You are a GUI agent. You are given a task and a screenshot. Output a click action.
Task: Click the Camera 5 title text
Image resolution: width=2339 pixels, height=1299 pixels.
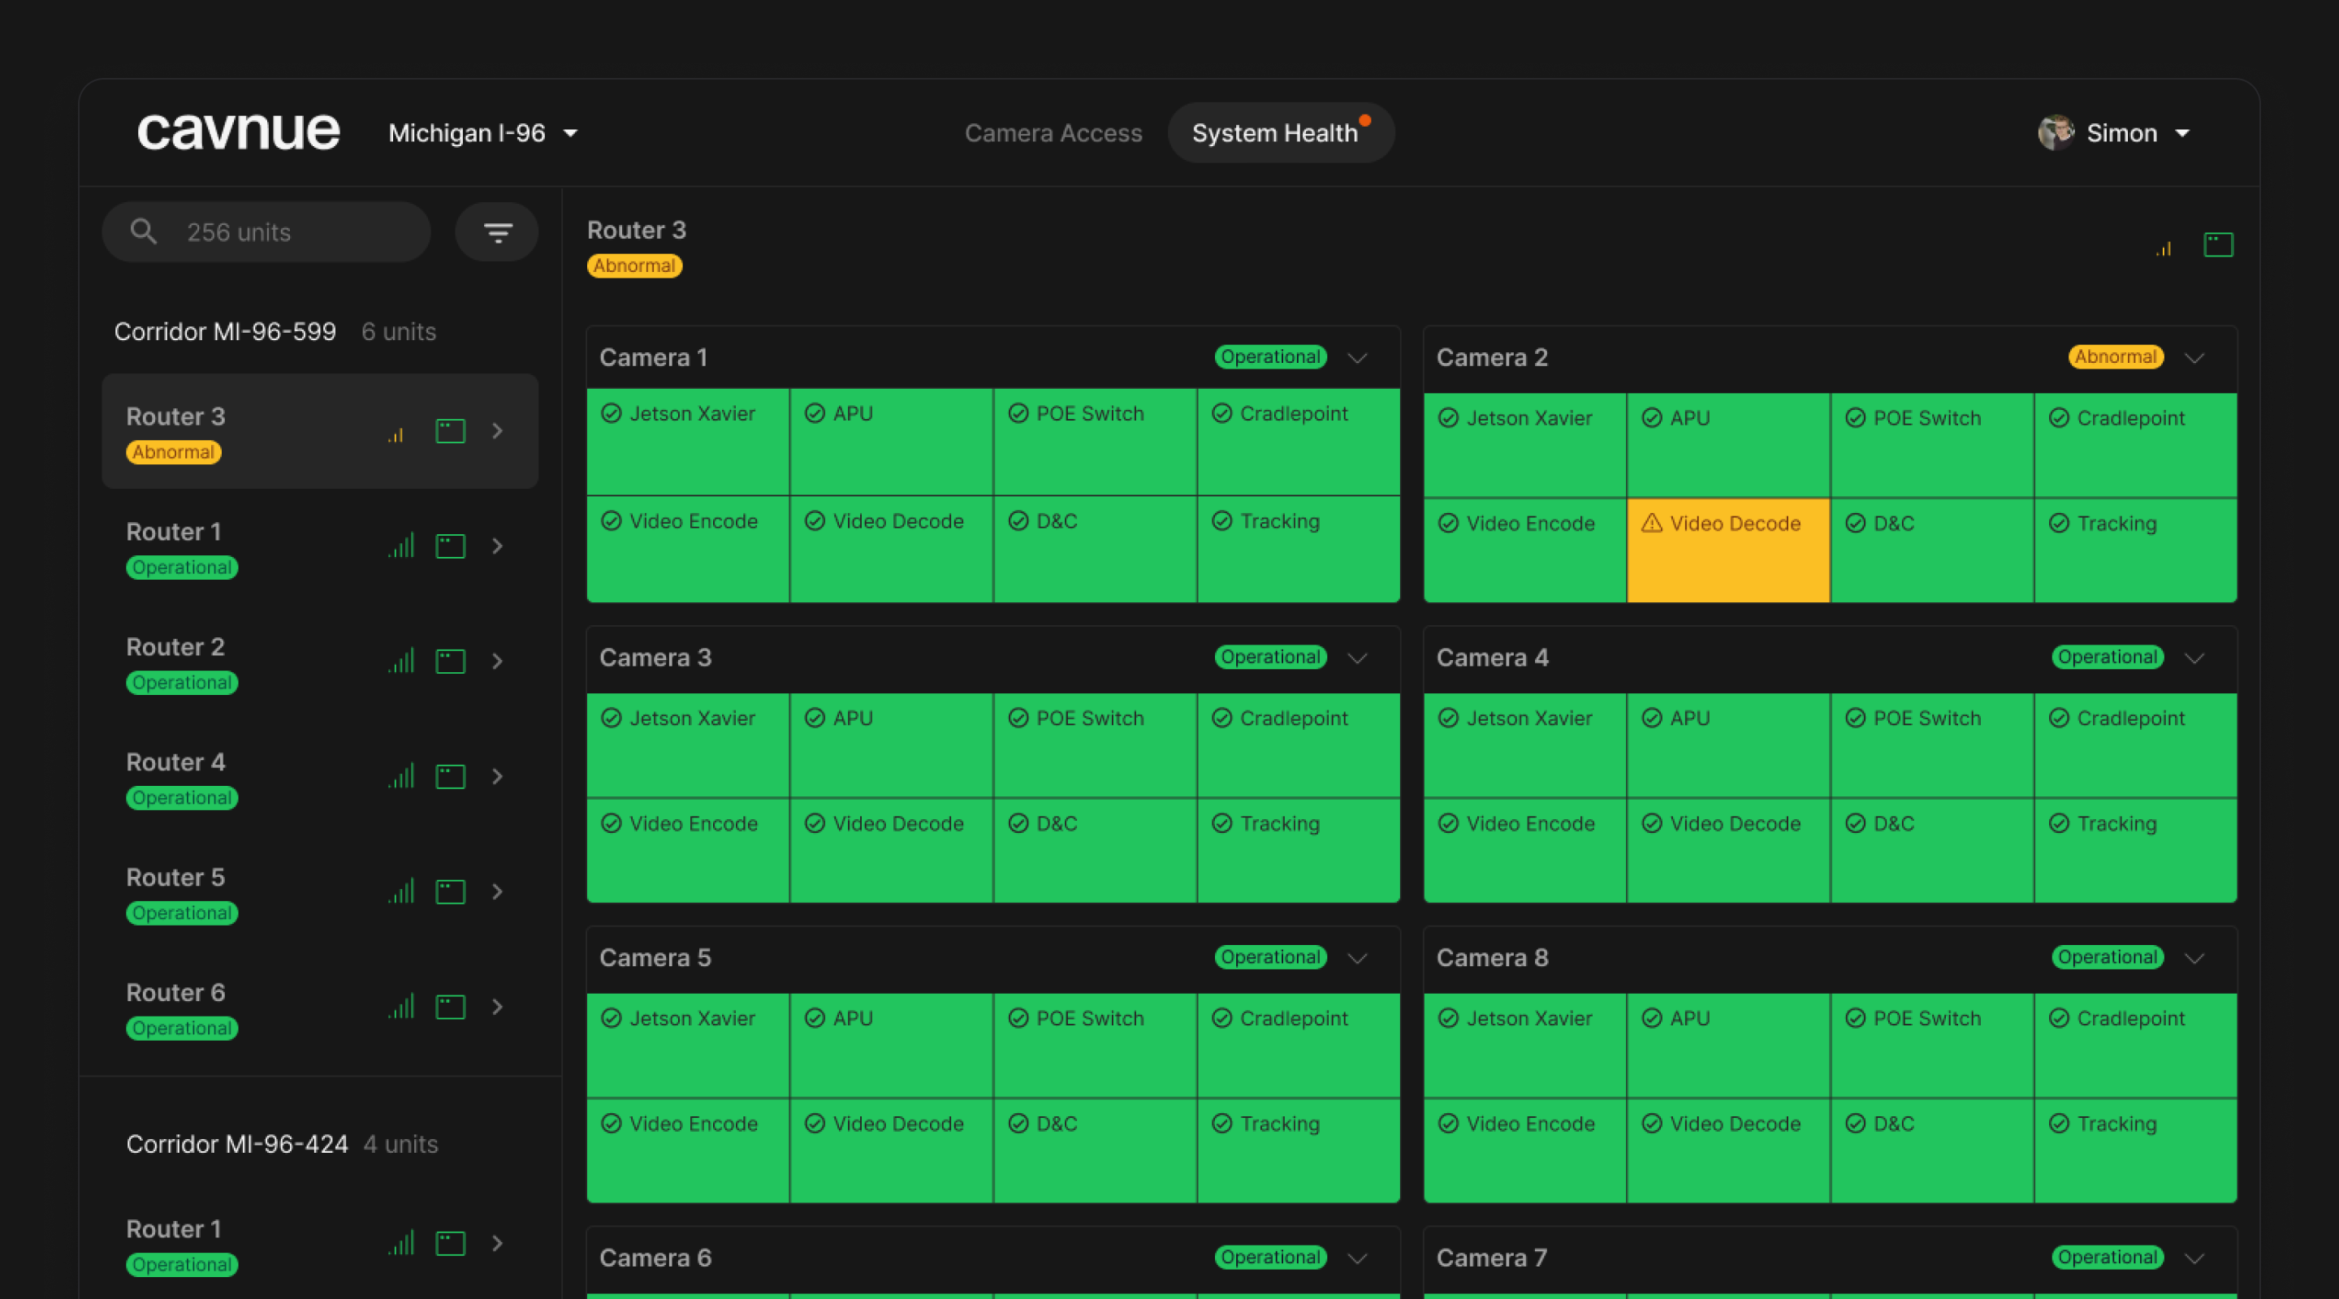pos(655,958)
